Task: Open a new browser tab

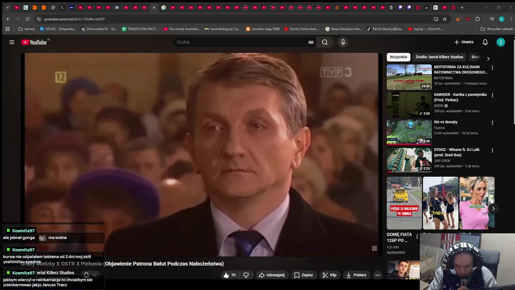Action: 462,7
